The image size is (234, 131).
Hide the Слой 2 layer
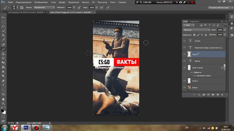click(184, 54)
